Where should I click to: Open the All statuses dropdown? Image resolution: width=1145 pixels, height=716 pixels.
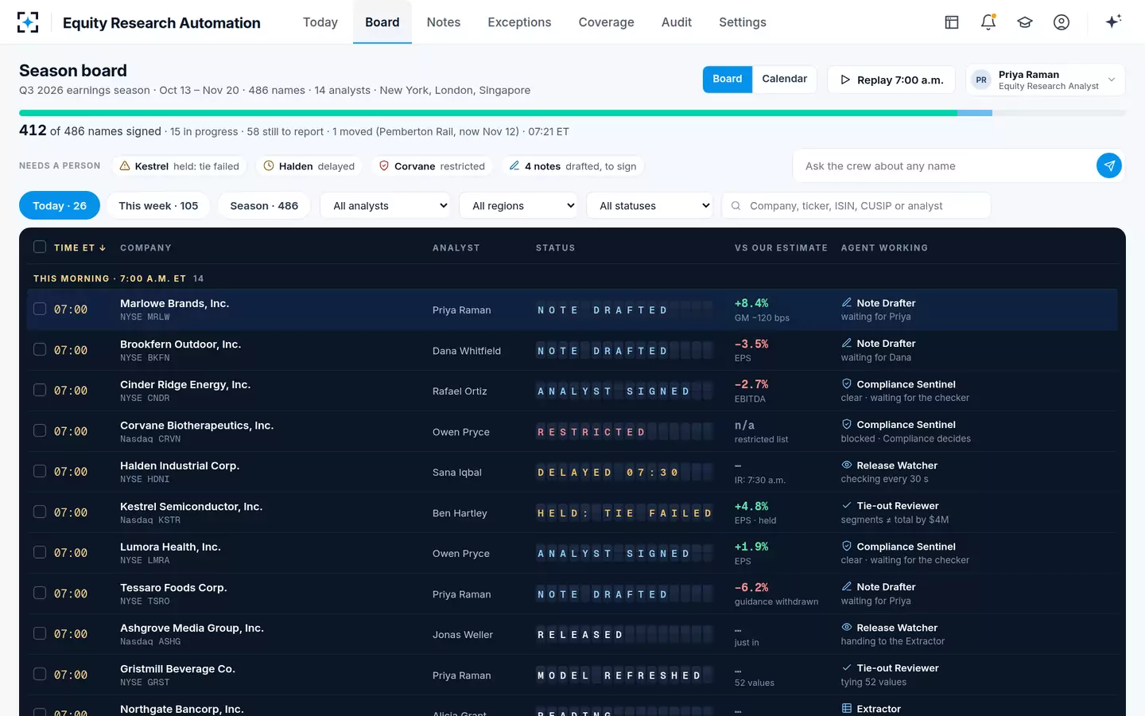650,205
